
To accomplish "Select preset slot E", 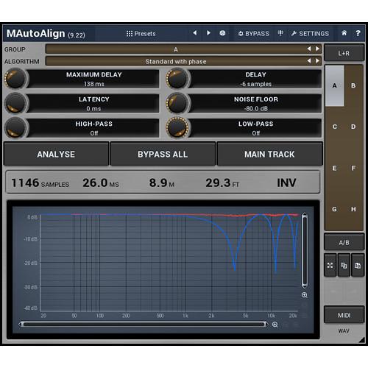I will (334, 168).
